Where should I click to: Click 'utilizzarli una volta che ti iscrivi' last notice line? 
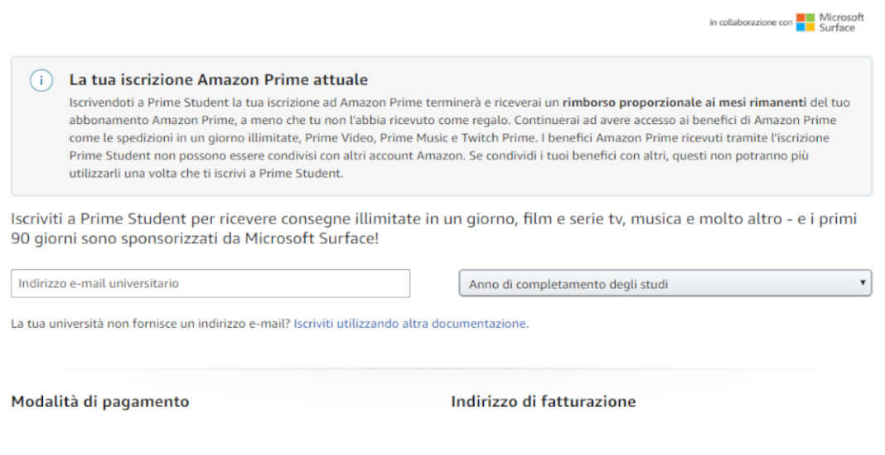[x=206, y=174]
